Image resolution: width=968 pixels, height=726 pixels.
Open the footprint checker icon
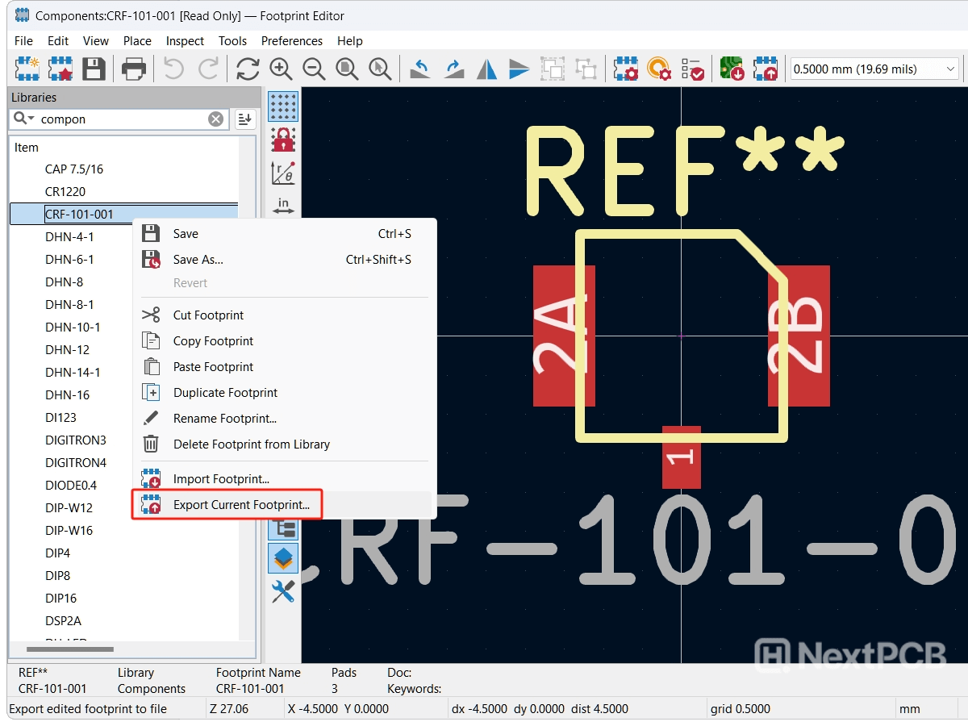(693, 69)
